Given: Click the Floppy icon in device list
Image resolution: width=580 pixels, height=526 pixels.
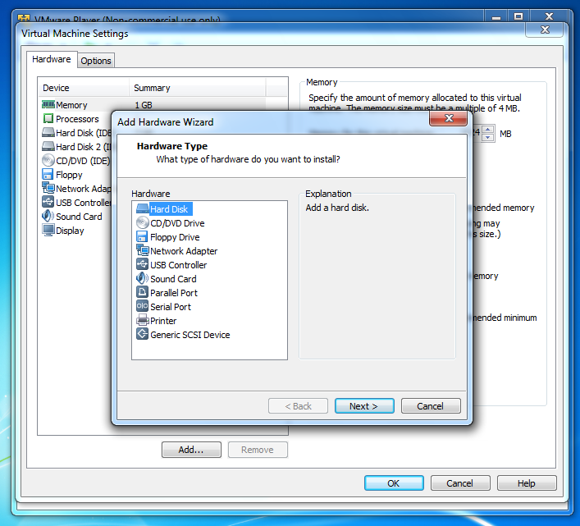Looking at the screenshot, I should point(48,174).
